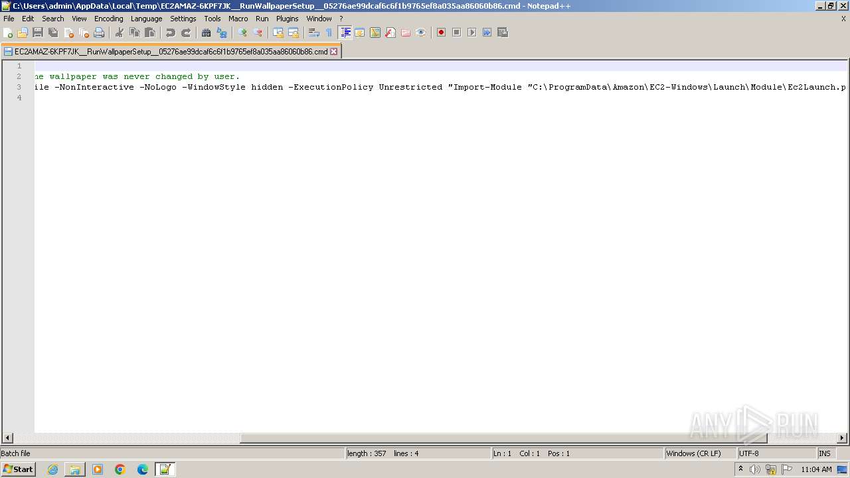The width and height of the screenshot is (850, 478).
Task: Toggle synchronize horizontal scrolling icon
Action: click(294, 33)
